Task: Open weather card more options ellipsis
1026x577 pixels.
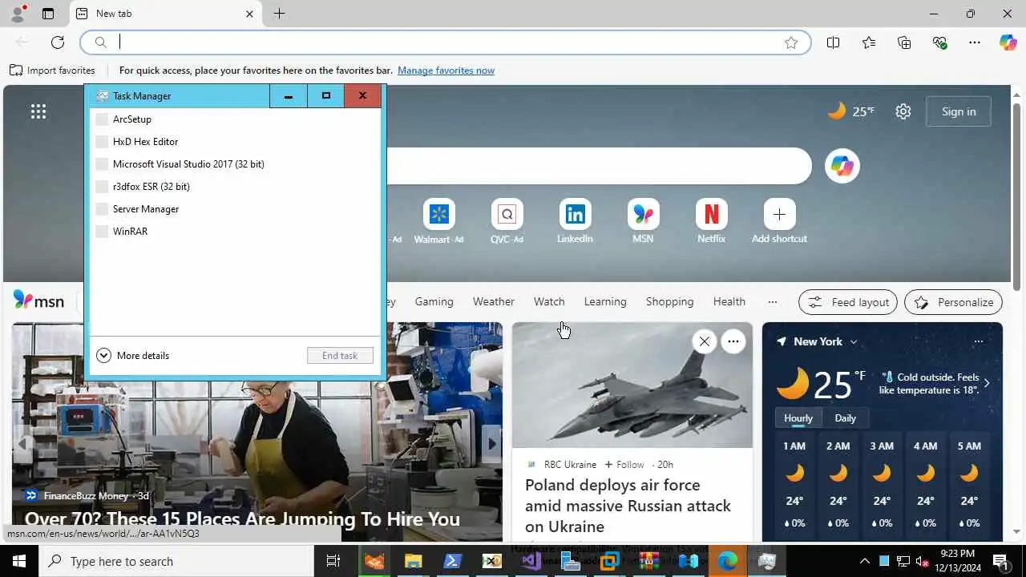Action: (x=978, y=341)
